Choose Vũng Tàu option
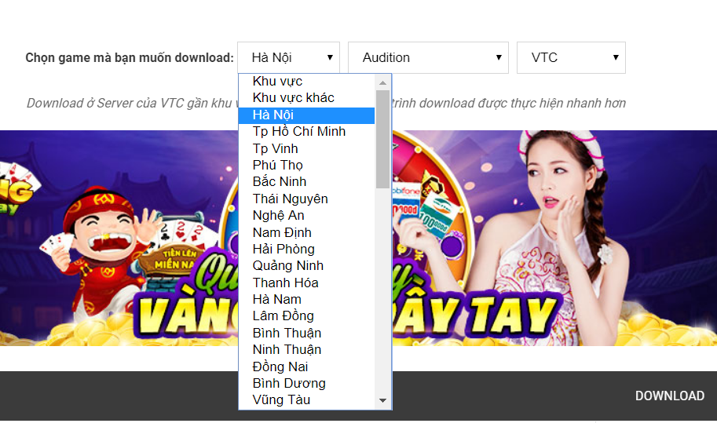This screenshot has width=717, height=423. coord(306,399)
